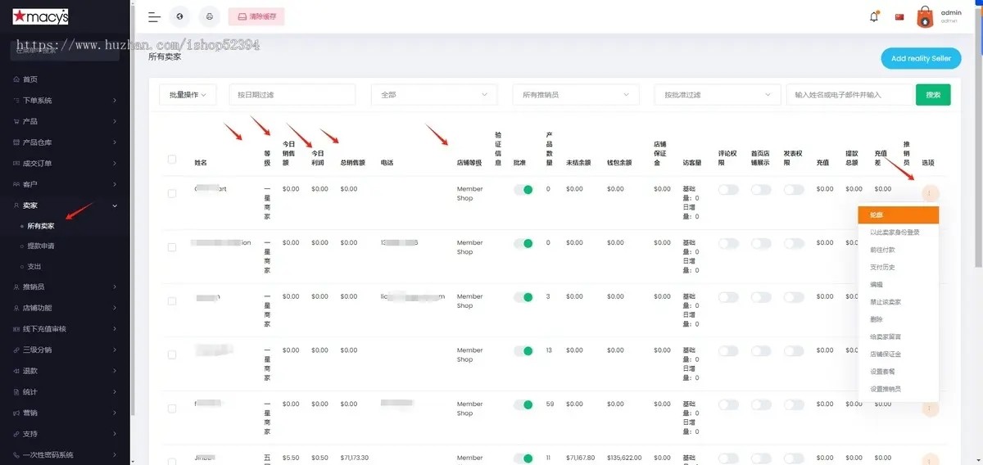Expand the 所有推销员 filter dropdown
The image size is (983, 465).
575,95
